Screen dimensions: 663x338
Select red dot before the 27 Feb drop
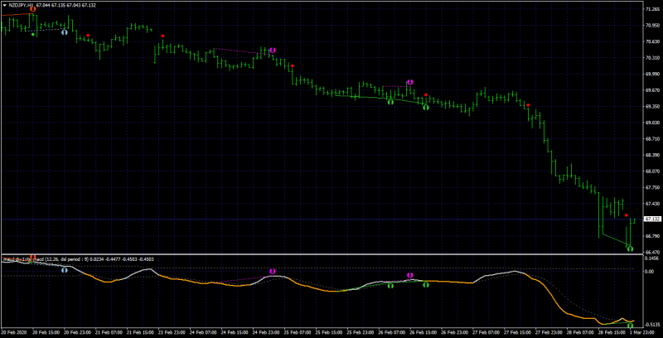[528, 105]
